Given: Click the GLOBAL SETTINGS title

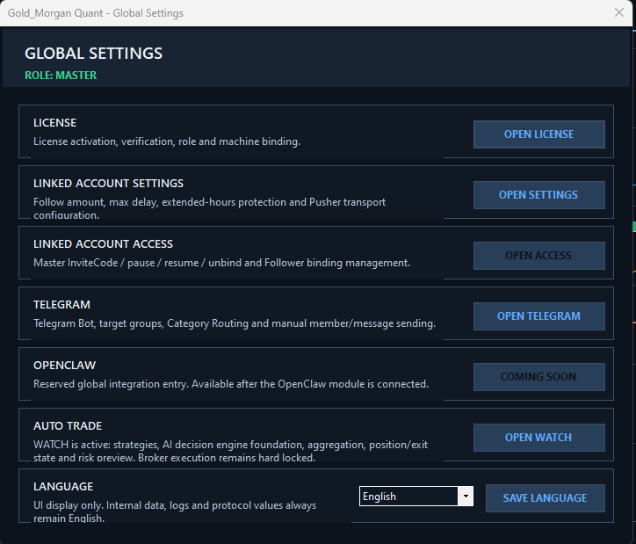Looking at the screenshot, I should pos(94,54).
